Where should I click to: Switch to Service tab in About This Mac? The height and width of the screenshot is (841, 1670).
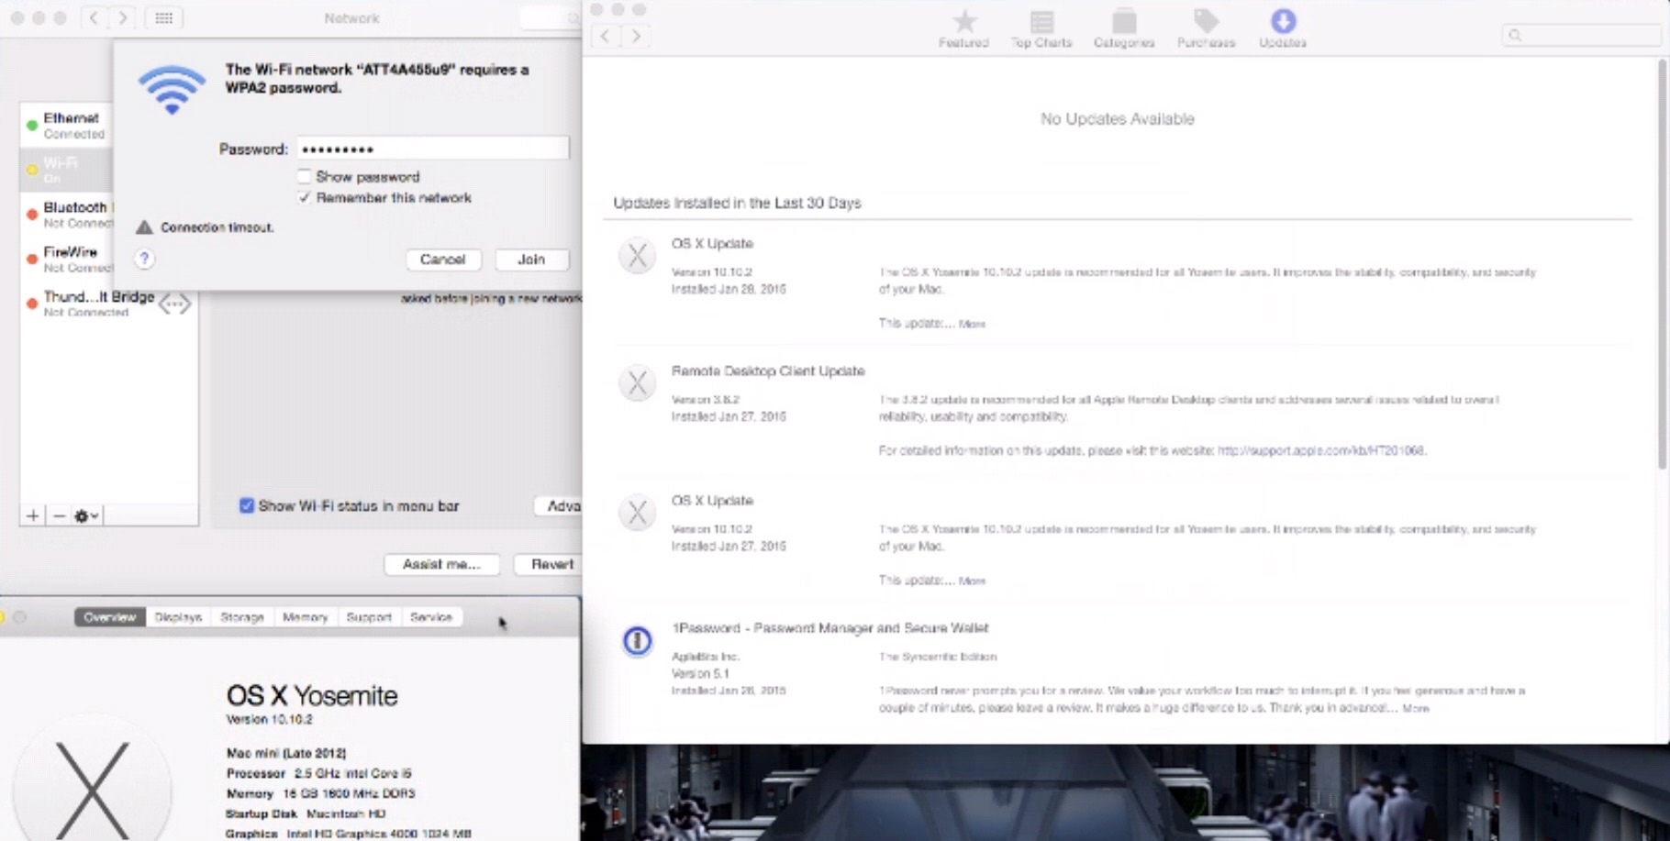[x=431, y=617]
